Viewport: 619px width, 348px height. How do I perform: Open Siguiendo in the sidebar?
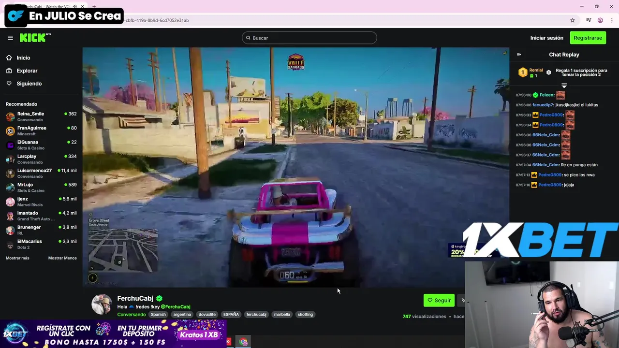[x=29, y=84]
